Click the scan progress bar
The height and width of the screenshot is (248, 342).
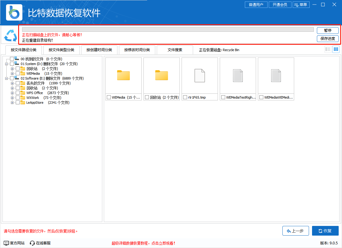point(168,30)
